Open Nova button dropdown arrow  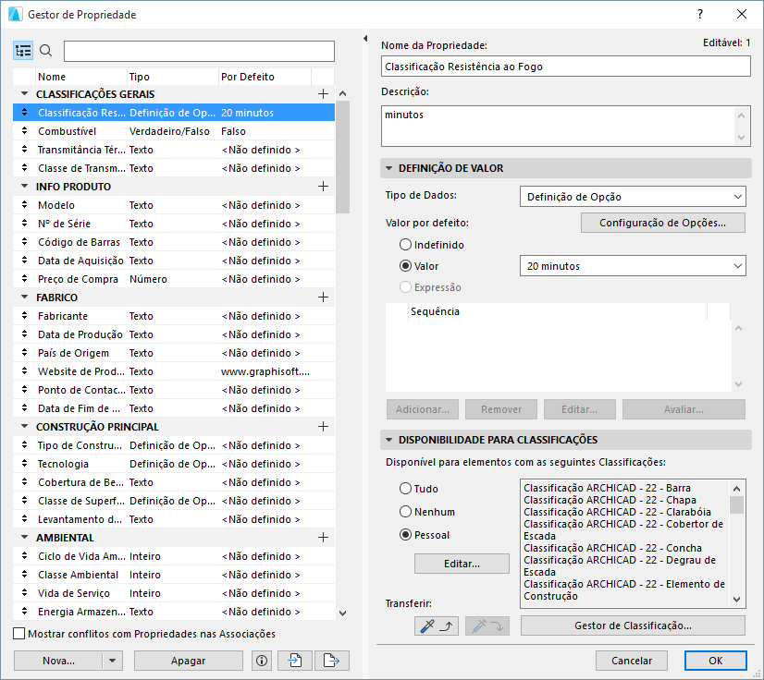click(x=113, y=661)
